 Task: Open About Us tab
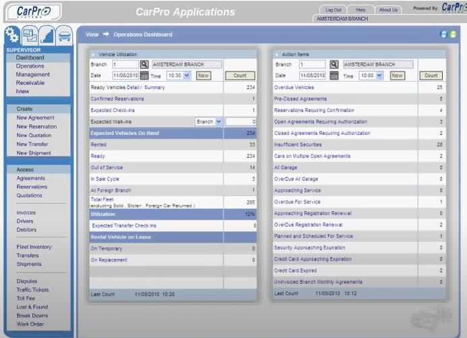[388, 10]
